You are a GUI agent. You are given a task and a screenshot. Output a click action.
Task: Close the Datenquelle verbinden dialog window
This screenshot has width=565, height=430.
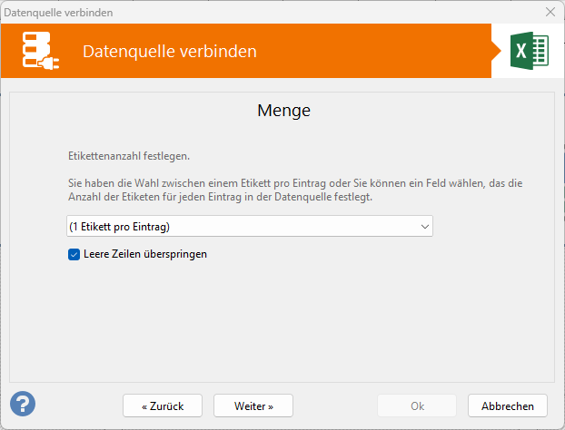pos(550,12)
